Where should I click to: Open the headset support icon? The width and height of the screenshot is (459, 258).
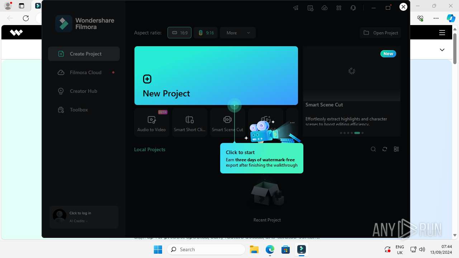coord(353,8)
